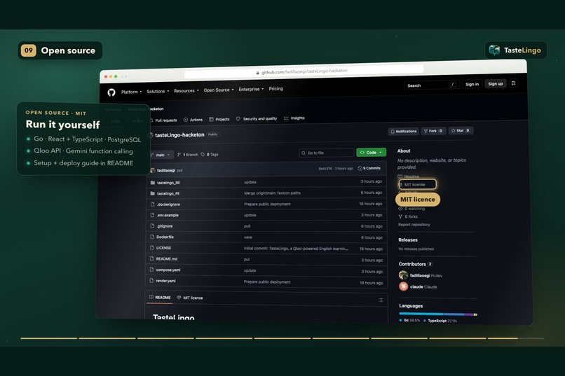Star the tasteLingo-hacketon repository
The image size is (565, 376).
click(461, 131)
